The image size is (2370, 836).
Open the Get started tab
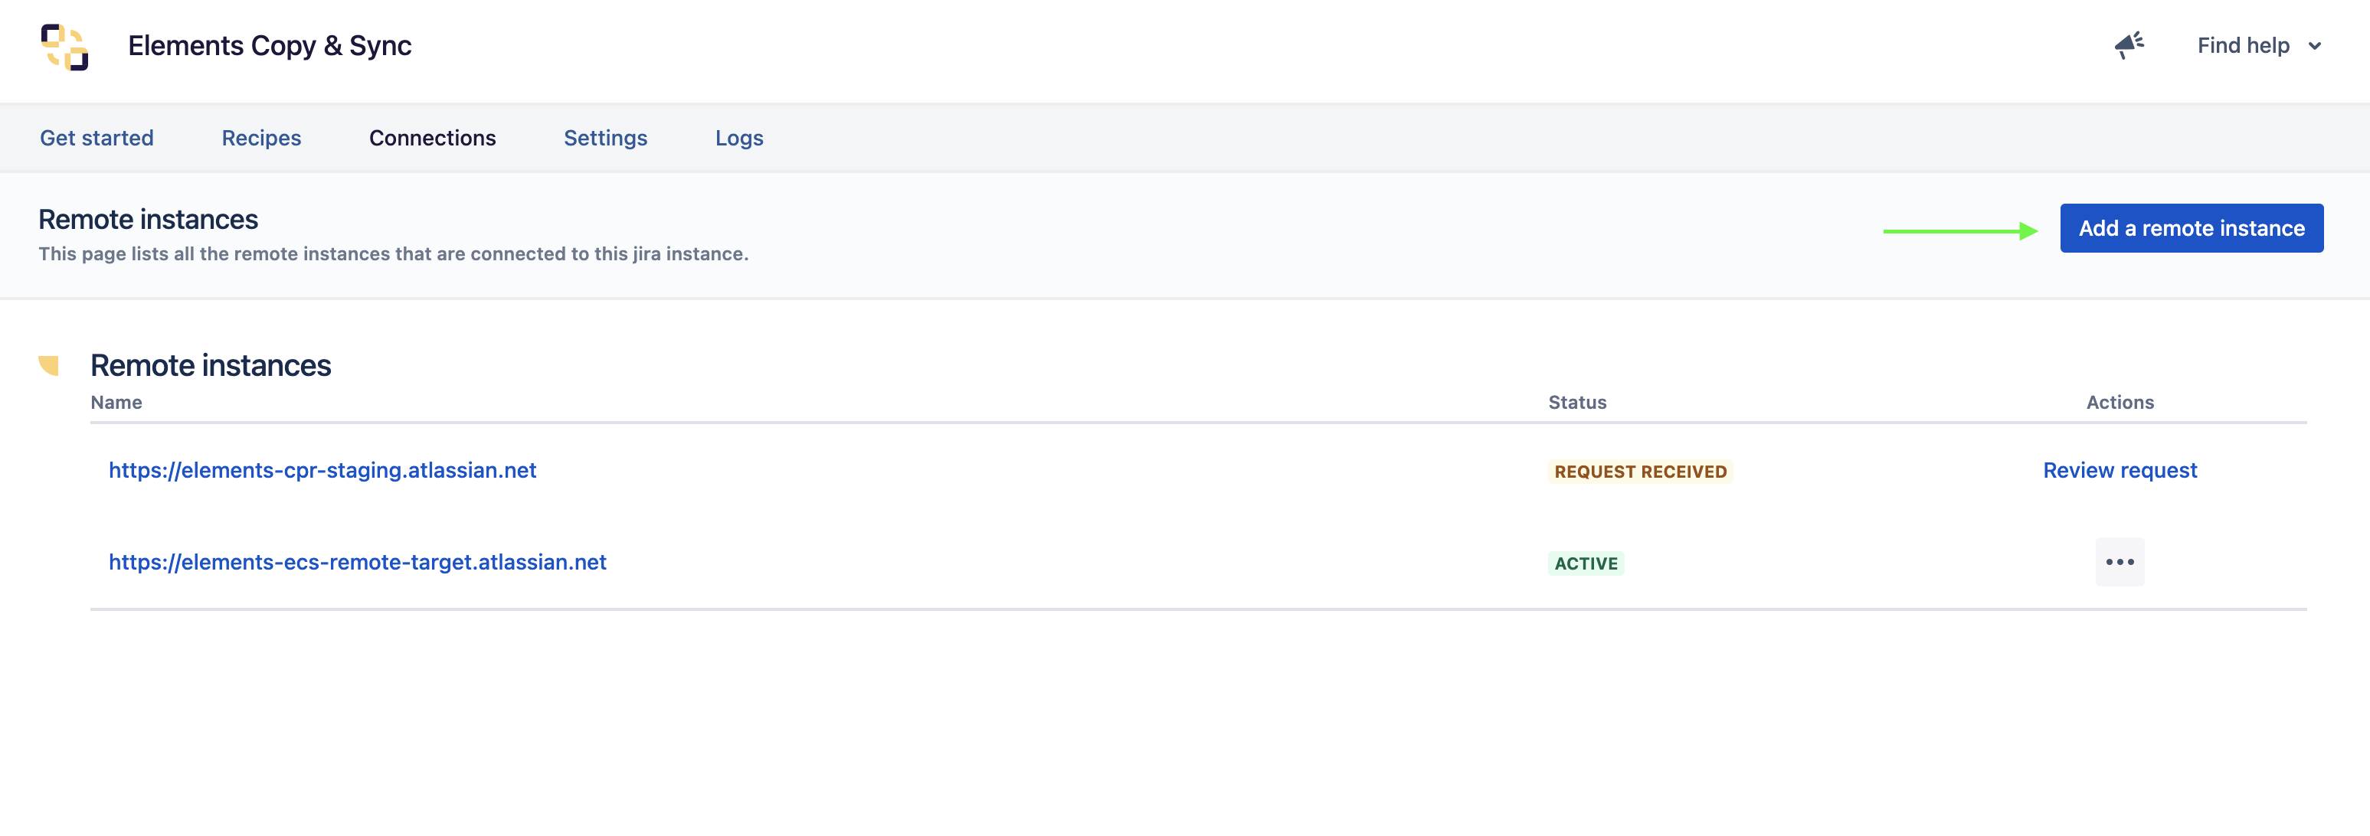tap(97, 138)
